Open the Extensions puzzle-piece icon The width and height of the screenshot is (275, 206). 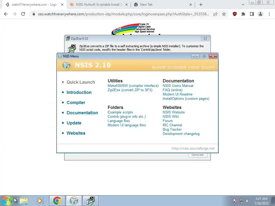click(243, 14)
